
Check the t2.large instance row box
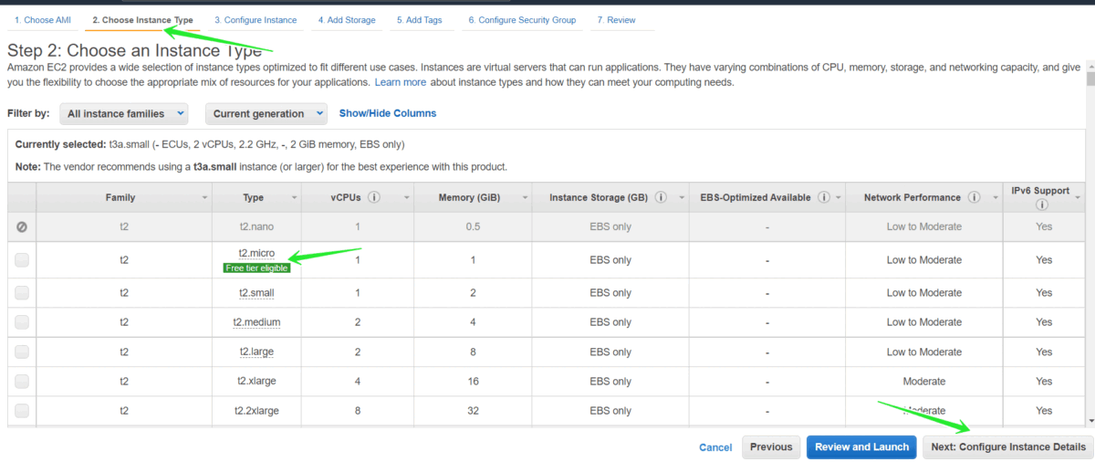(22, 352)
